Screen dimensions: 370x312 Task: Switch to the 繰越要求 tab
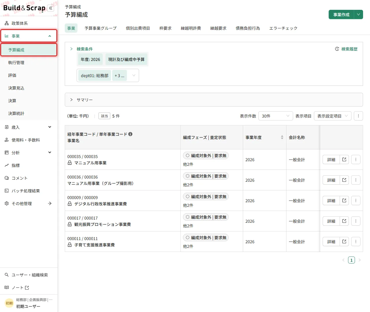pyautogui.click(x=218, y=28)
